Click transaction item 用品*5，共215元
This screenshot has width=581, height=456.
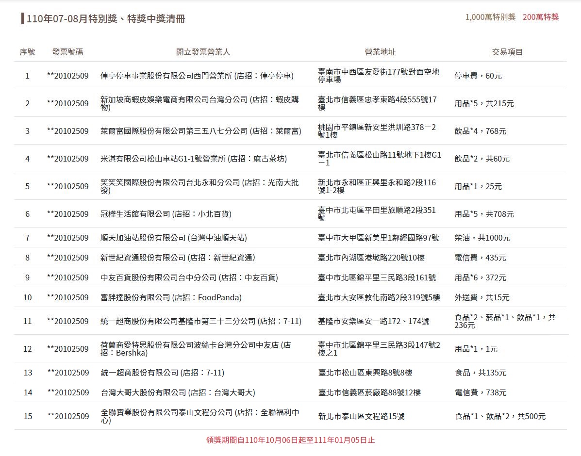pos(484,103)
